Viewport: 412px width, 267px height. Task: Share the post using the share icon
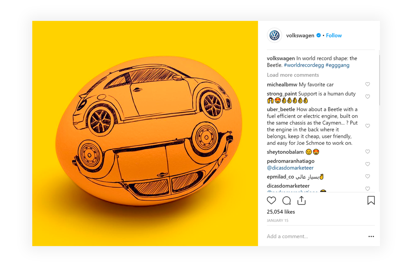tap(302, 200)
